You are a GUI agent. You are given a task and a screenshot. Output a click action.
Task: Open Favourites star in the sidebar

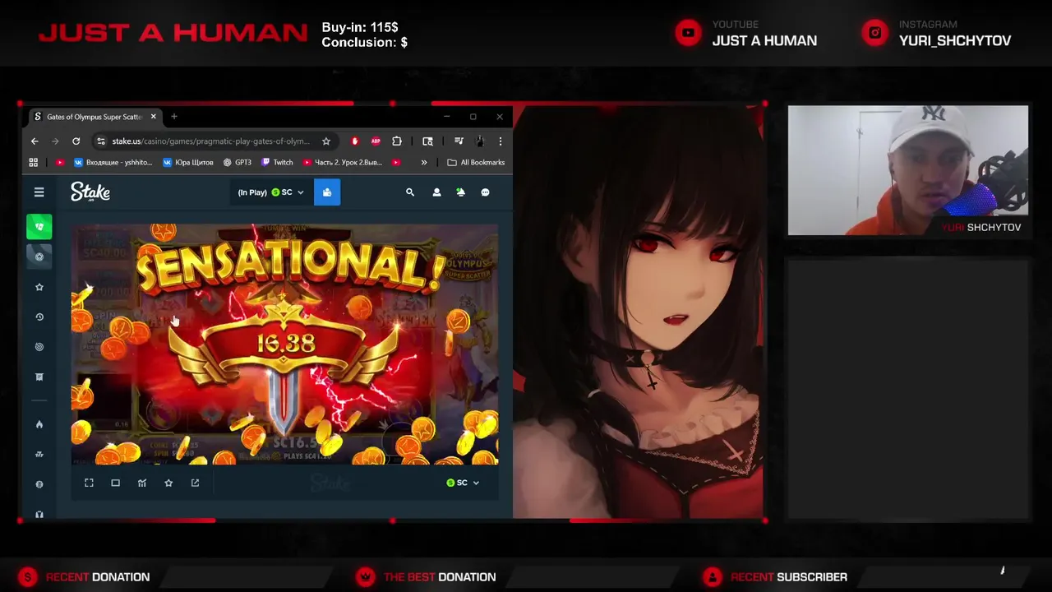39,287
